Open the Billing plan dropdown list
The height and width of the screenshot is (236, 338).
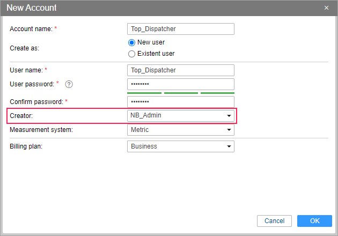tap(180, 146)
